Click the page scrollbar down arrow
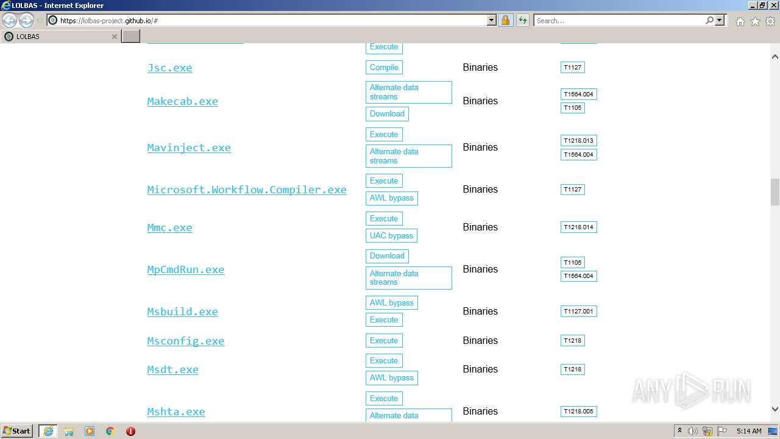780x439 pixels. click(x=775, y=410)
